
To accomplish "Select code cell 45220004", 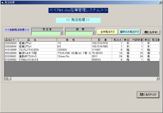I will click(x=11, y=53).
